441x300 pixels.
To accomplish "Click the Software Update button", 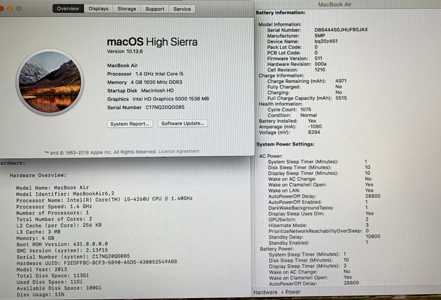I will (x=183, y=123).
